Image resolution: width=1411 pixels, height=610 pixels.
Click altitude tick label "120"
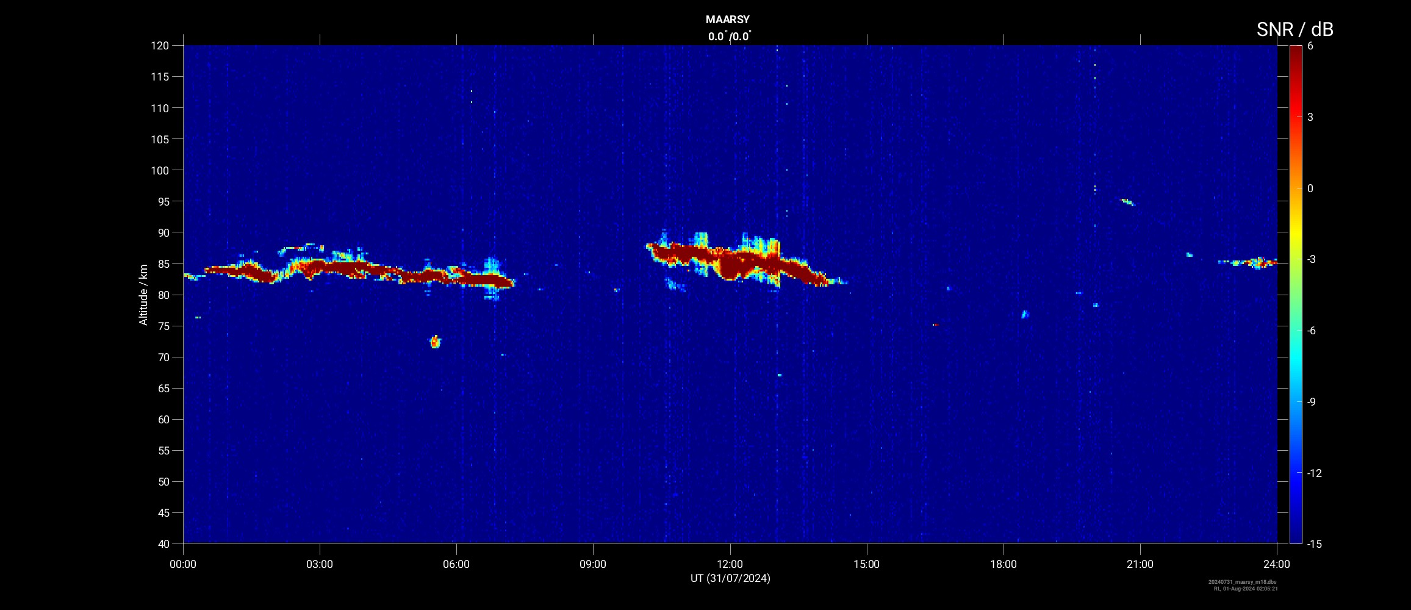coord(160,46)
